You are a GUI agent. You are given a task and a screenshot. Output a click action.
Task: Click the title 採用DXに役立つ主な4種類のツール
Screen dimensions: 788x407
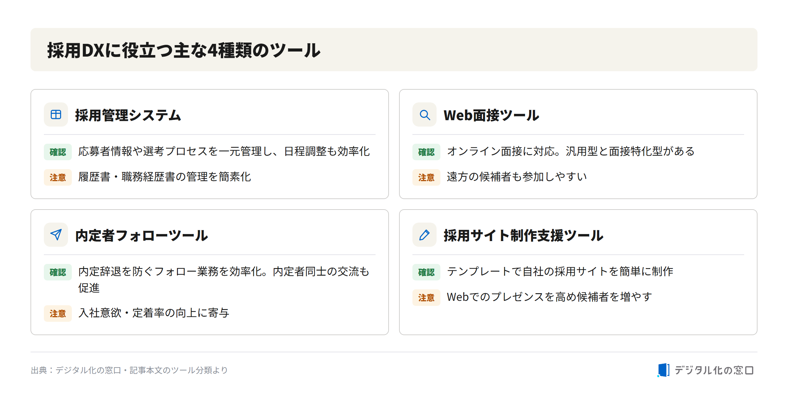coord(184,50)
